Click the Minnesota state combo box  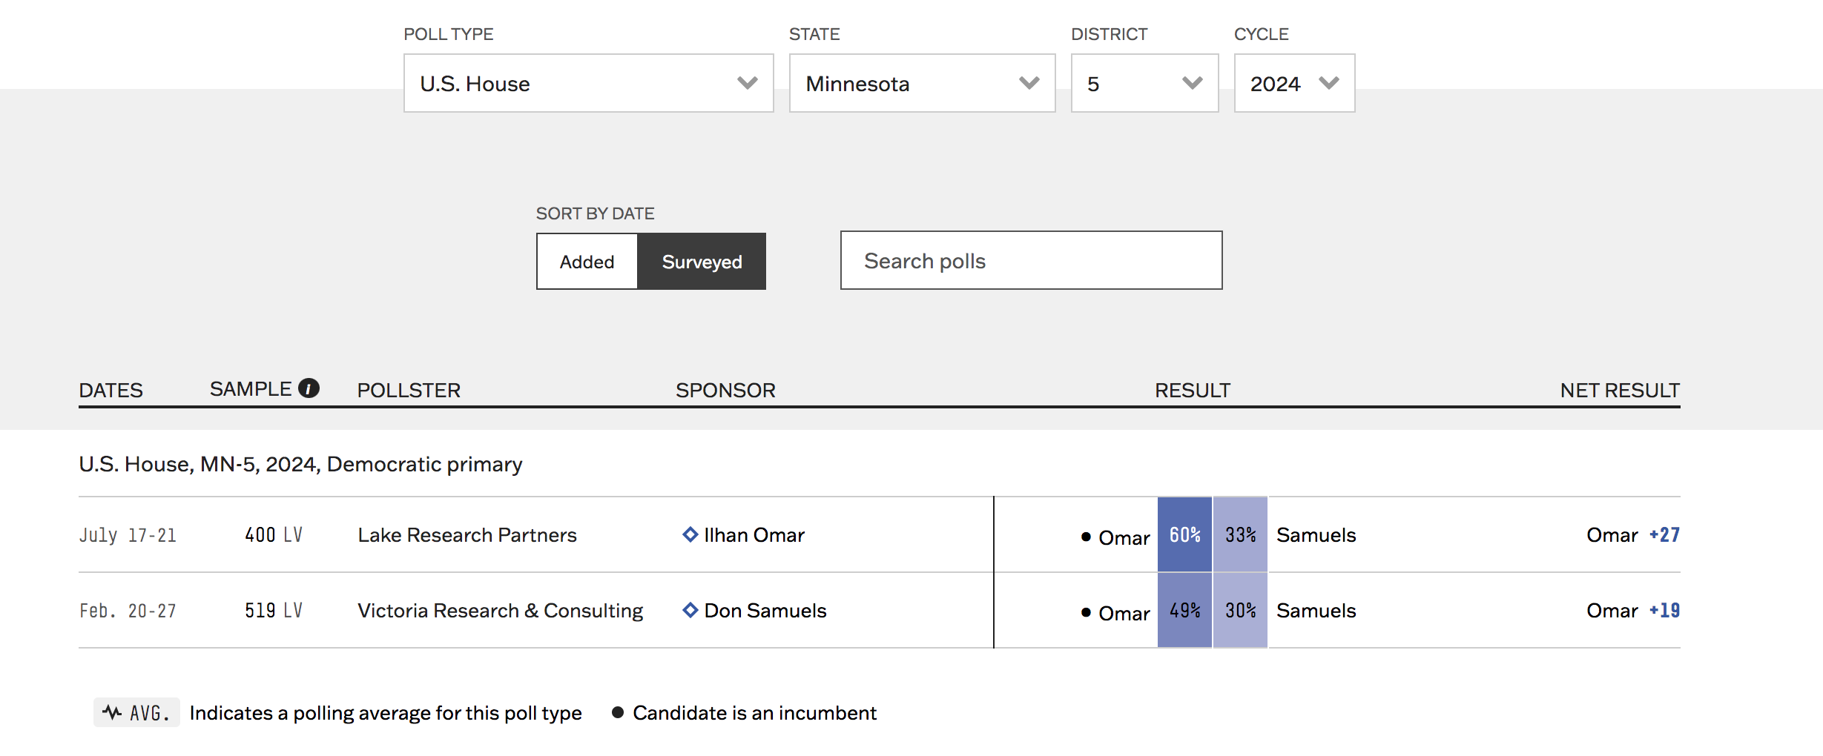click(x=922, y=83)
